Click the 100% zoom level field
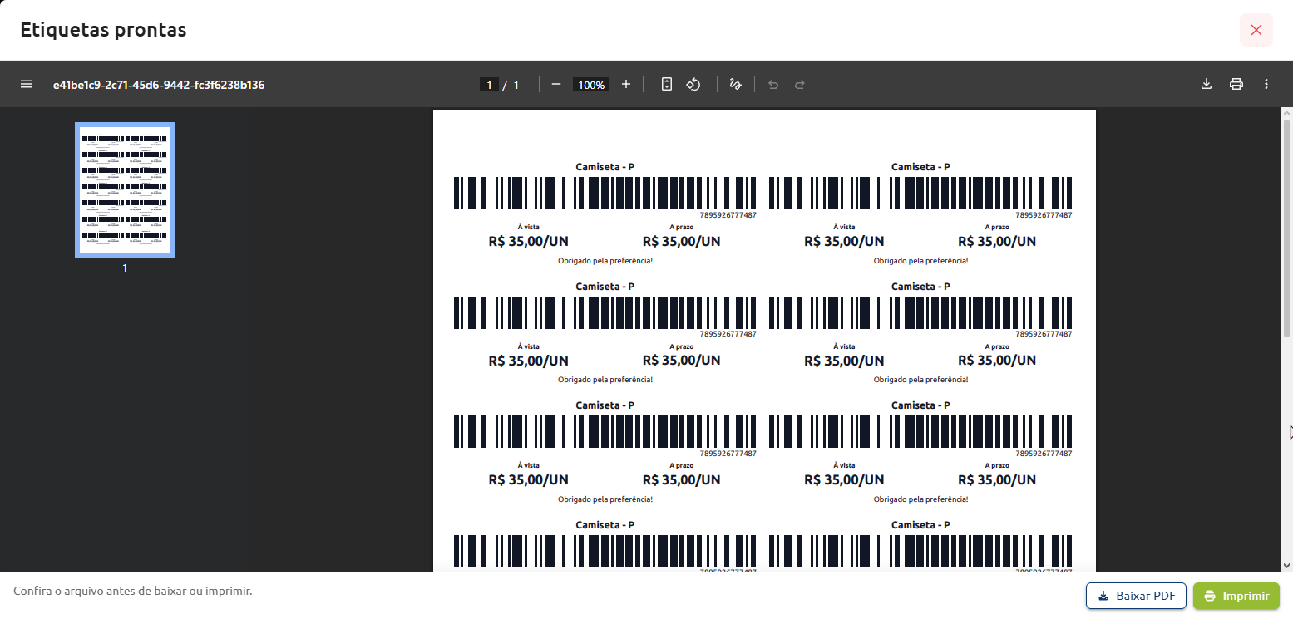This screenshot has width=1293, height=619. click(x=591, y=85)
